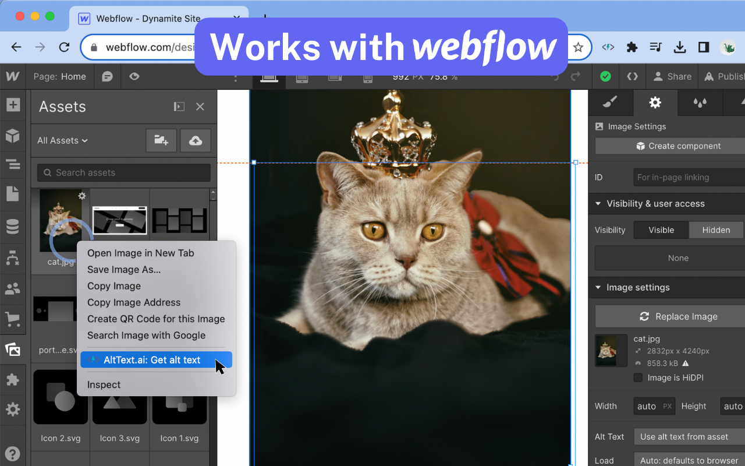The width and height of the screenshot is (745, 466).
Task: Bookmark the page with the star icon
Action: coord(578,47)
